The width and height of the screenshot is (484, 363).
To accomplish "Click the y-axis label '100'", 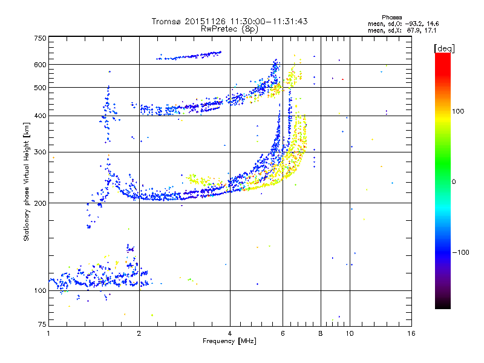I will tap(41, 291).
